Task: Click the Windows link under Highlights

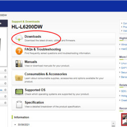Action: click(124, 44)
